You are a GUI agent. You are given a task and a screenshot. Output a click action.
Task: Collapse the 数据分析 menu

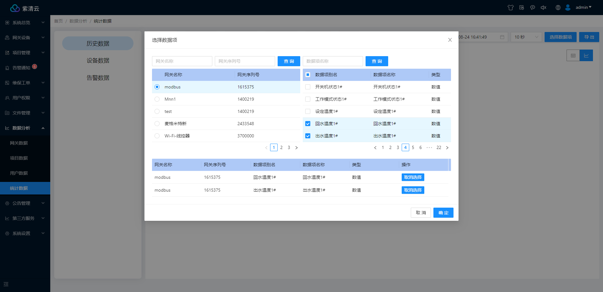pos(25,128)
